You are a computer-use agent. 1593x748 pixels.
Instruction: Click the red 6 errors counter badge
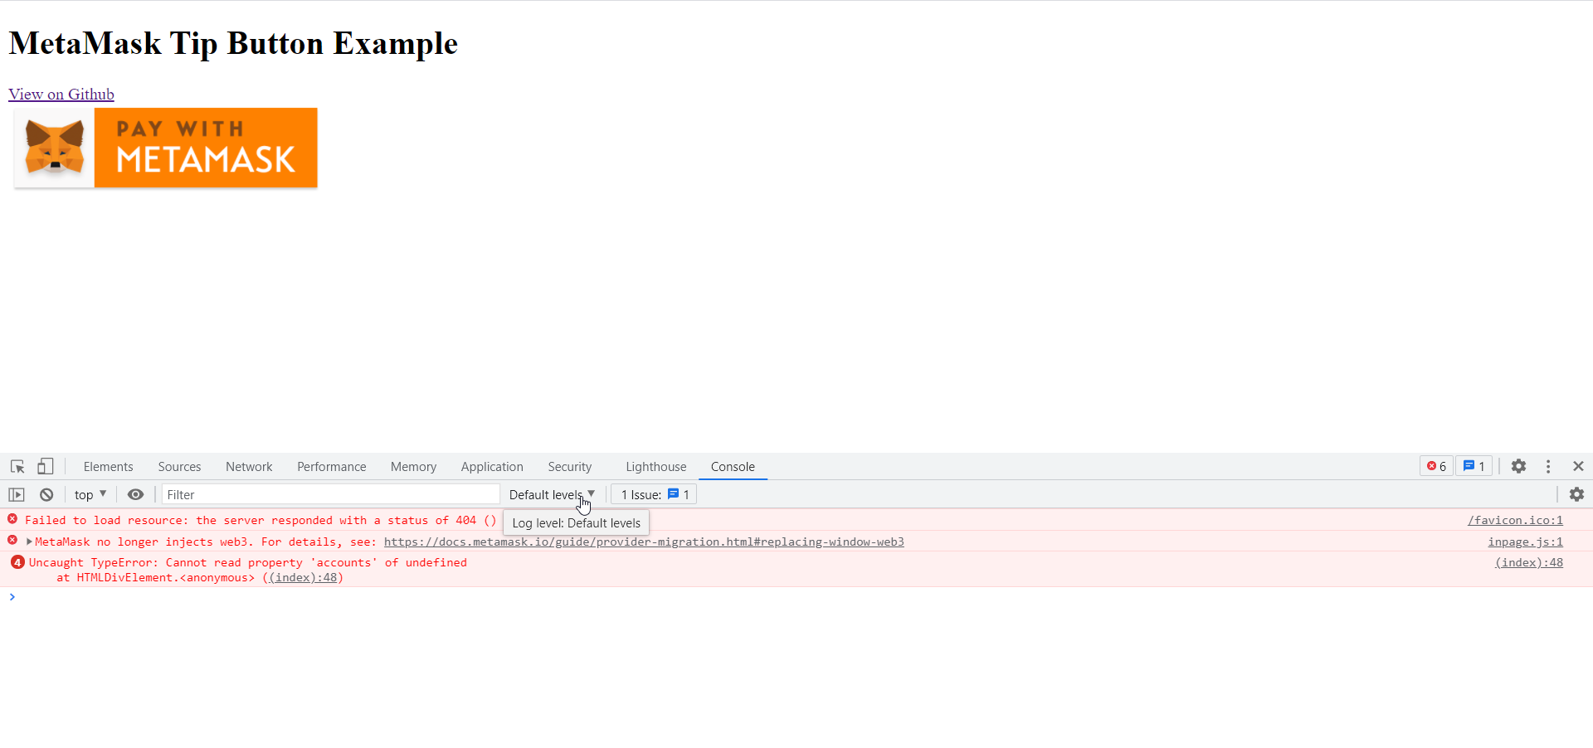pos(1436,467)
